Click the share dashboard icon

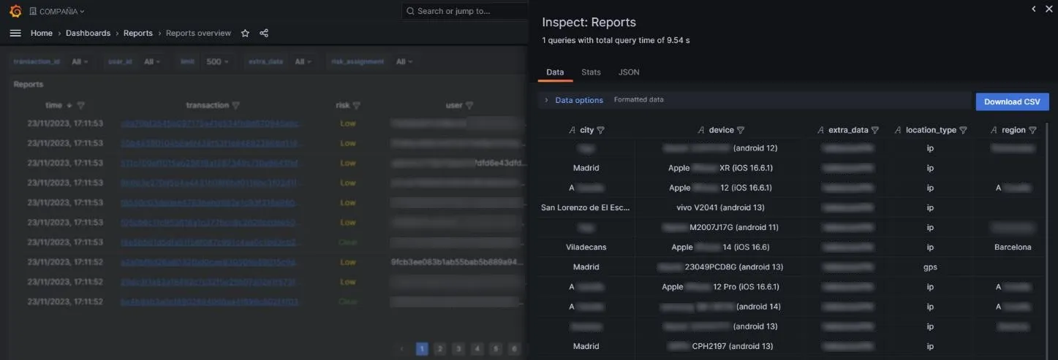pyautogui.click(x=264, y=33)
